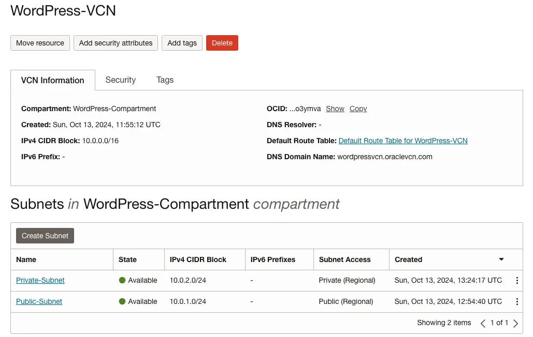Delete the WordPress-VCN
The width and height of the screenshot is (533, 337).
pos(222,43)
